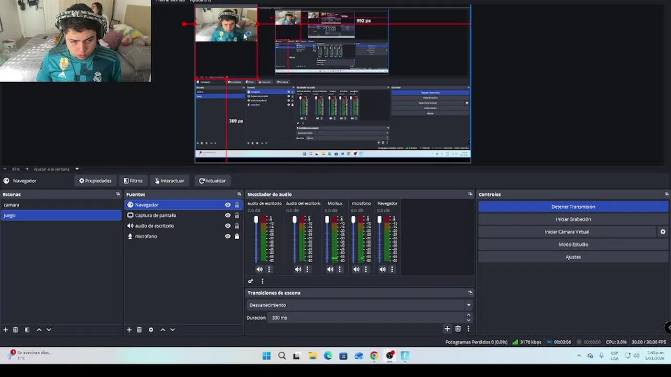The image size is (671, 377).
Task: Toggle visibility eye for audio de escritorio source
Action: click(228, 226)
